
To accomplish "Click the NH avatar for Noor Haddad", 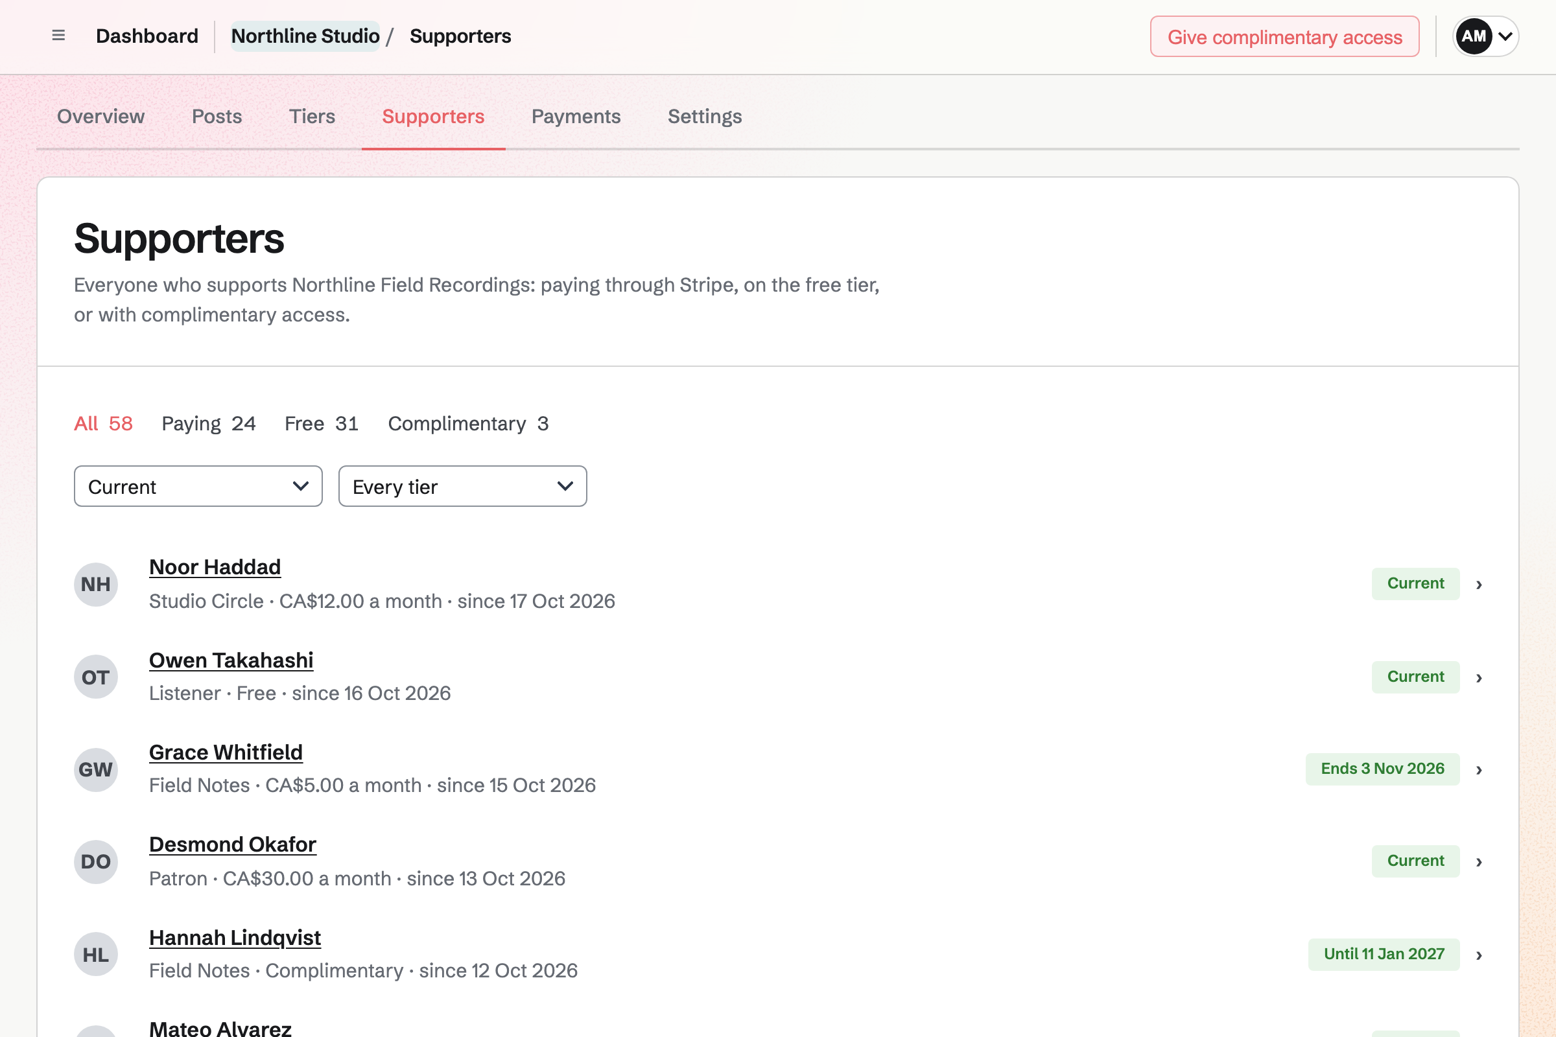I will pyautogui.click(x=96, y=584).
